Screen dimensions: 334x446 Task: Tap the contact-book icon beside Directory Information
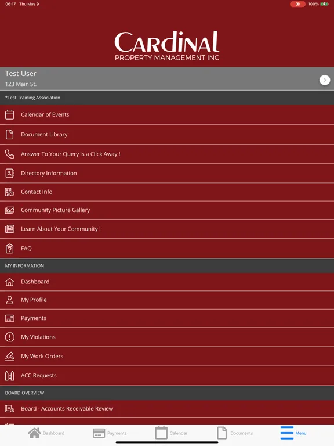pos(10,173)
